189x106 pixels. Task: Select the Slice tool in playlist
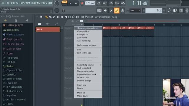click(x=66, y=17)
